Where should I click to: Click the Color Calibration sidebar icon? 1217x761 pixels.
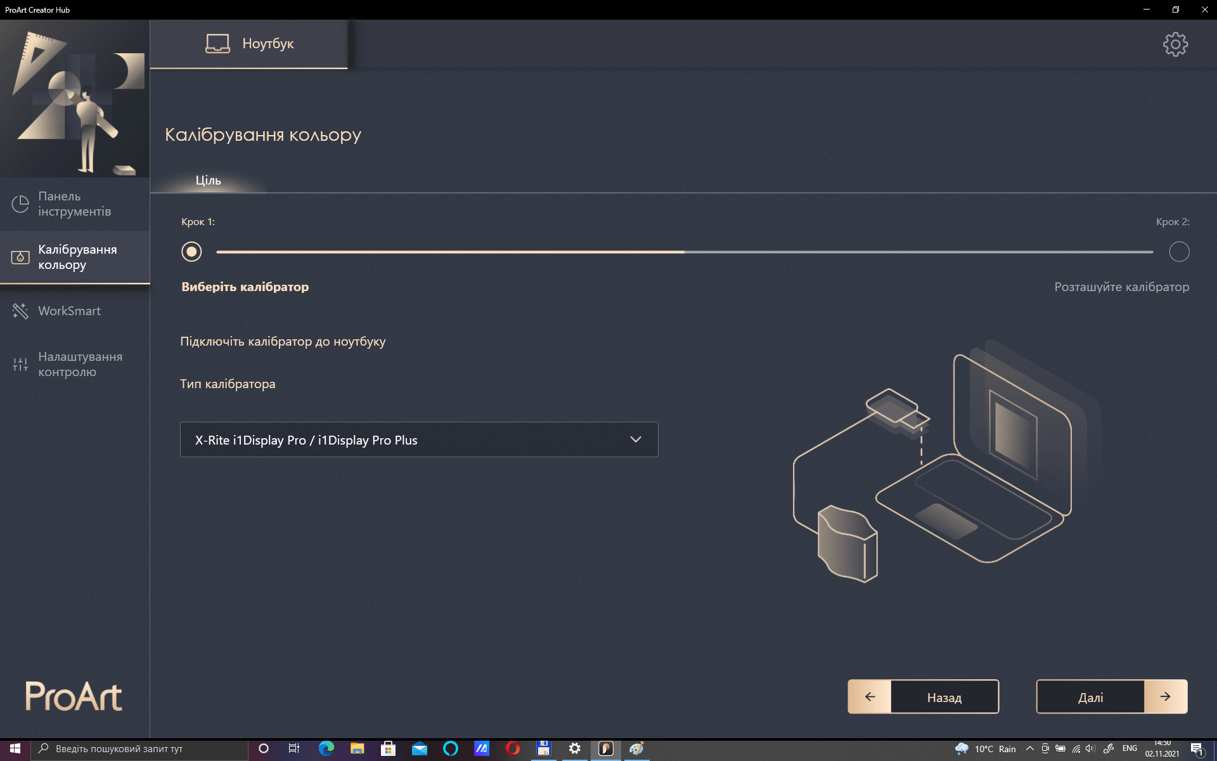(20, 257)
